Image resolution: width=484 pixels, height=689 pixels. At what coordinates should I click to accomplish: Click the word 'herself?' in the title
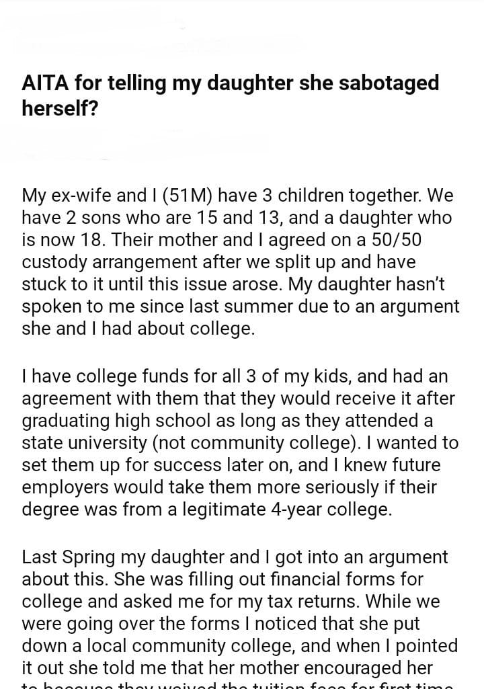61,108
